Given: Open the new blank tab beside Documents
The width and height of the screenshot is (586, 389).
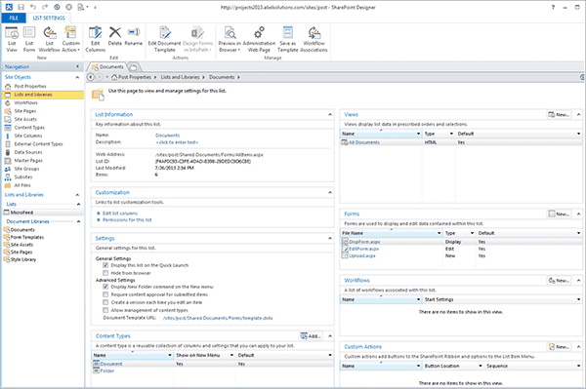Looking at the screenshot, I should (133, 67).
